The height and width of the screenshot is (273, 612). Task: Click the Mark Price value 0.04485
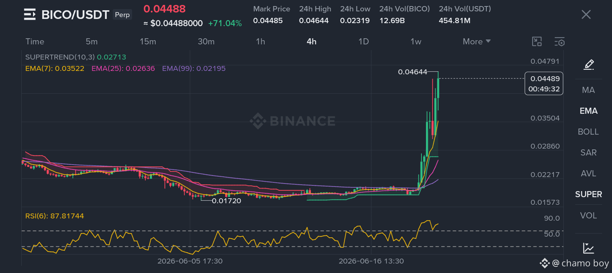tap(268, 20)
